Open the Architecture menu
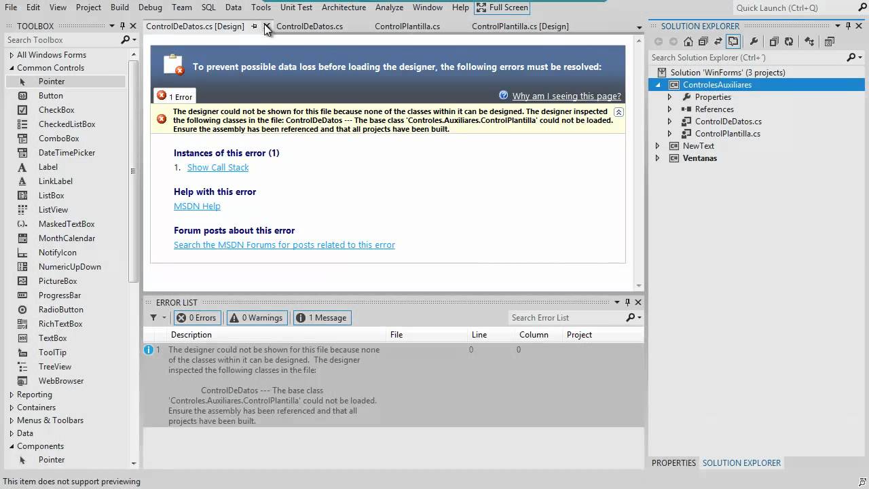869x489 pixels. click(x=344, y=7)
